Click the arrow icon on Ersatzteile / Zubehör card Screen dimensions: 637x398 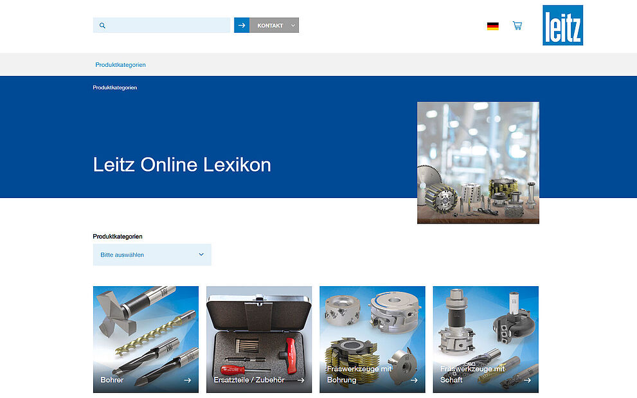301,380
